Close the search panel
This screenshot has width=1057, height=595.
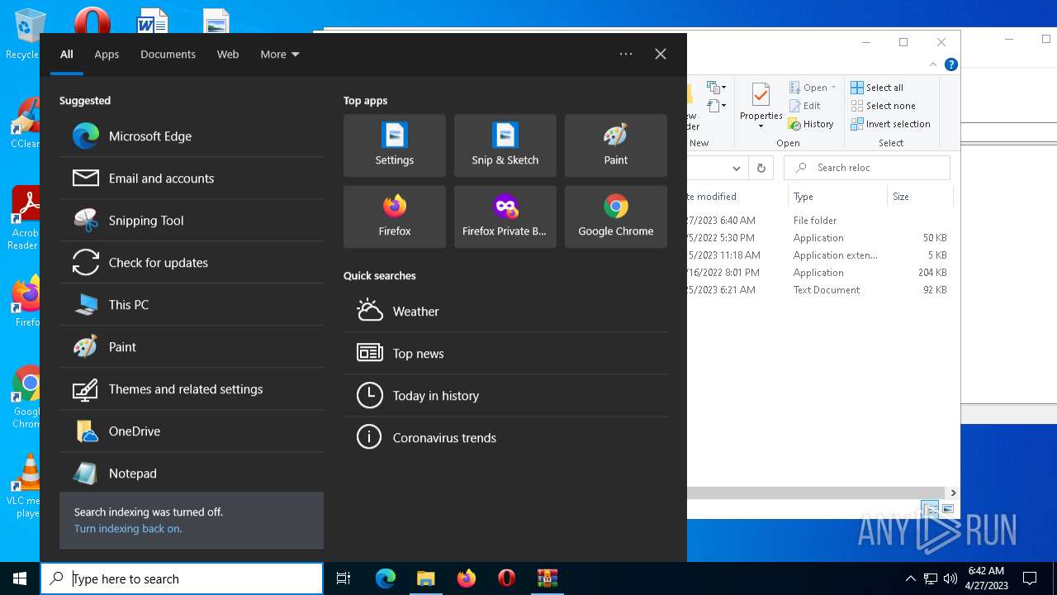pyautogui.click(x=661, y=54)
